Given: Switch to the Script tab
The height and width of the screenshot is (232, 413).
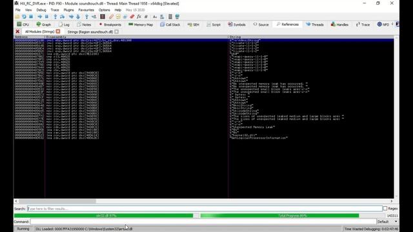Looking at the screenshot, I should point(214,24).
